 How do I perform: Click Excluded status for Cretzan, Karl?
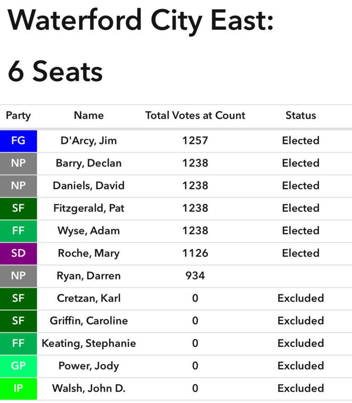pos(301,298)
